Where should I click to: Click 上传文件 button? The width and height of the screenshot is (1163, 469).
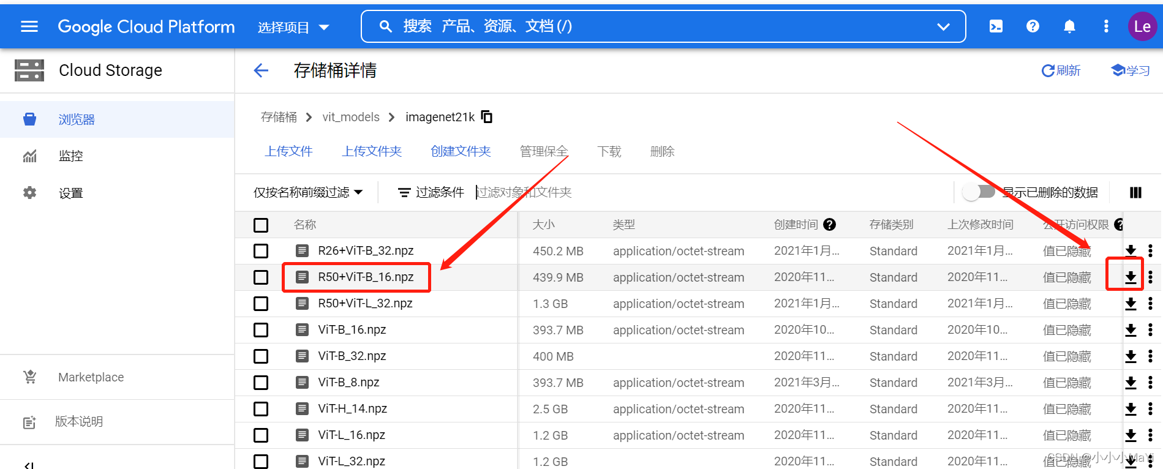point(288,151)
